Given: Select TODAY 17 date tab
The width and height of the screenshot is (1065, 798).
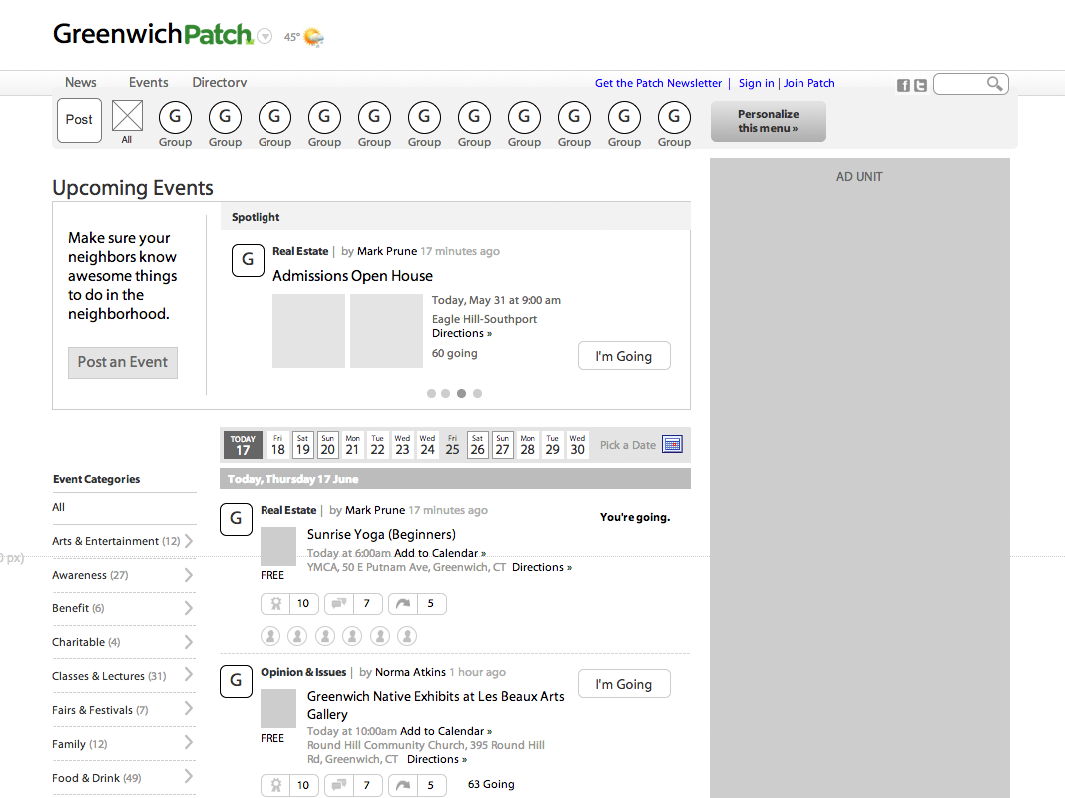Looking at the screenshot, I should tap(243, 445).
